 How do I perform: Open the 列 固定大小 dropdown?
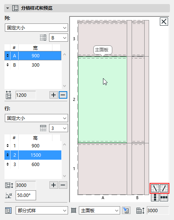coord(36,28)
